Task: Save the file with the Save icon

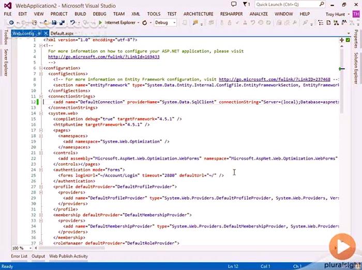Action: 54,23
